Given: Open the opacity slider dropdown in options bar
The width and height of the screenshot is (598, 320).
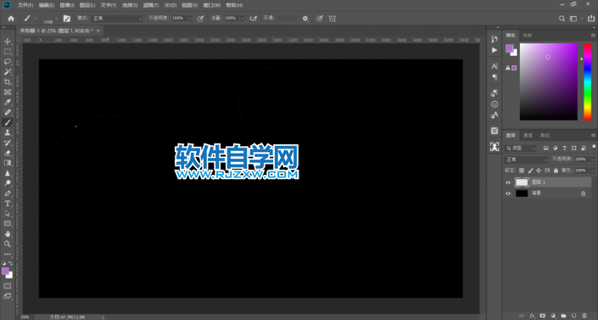Looking at the screenshot, I should tap(189, 19).
